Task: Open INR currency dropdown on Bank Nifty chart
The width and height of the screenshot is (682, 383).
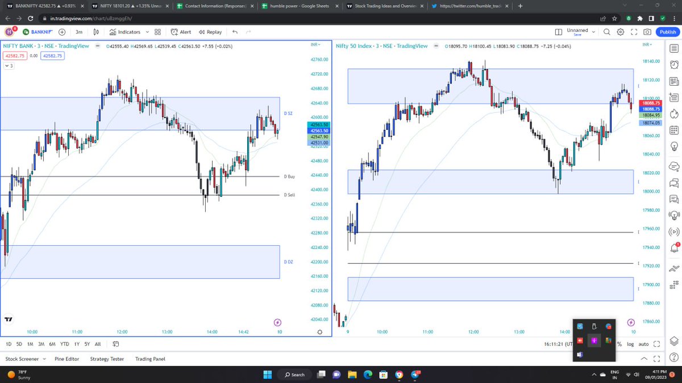Action: point(315,44)
